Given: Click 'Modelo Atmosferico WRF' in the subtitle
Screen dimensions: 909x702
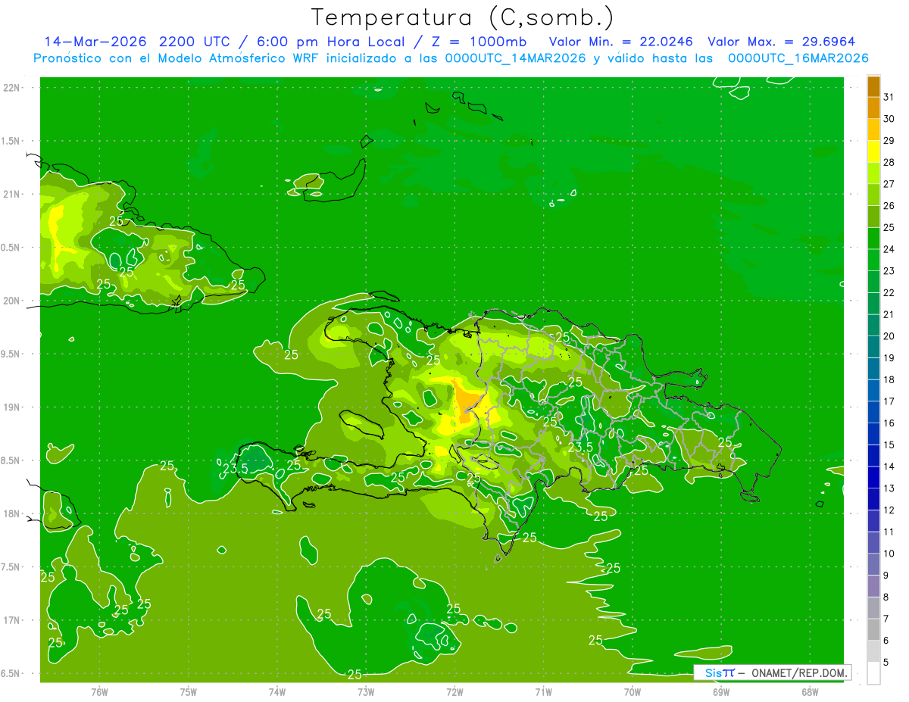Looking at the screenshot, I should tap(238, 58).
